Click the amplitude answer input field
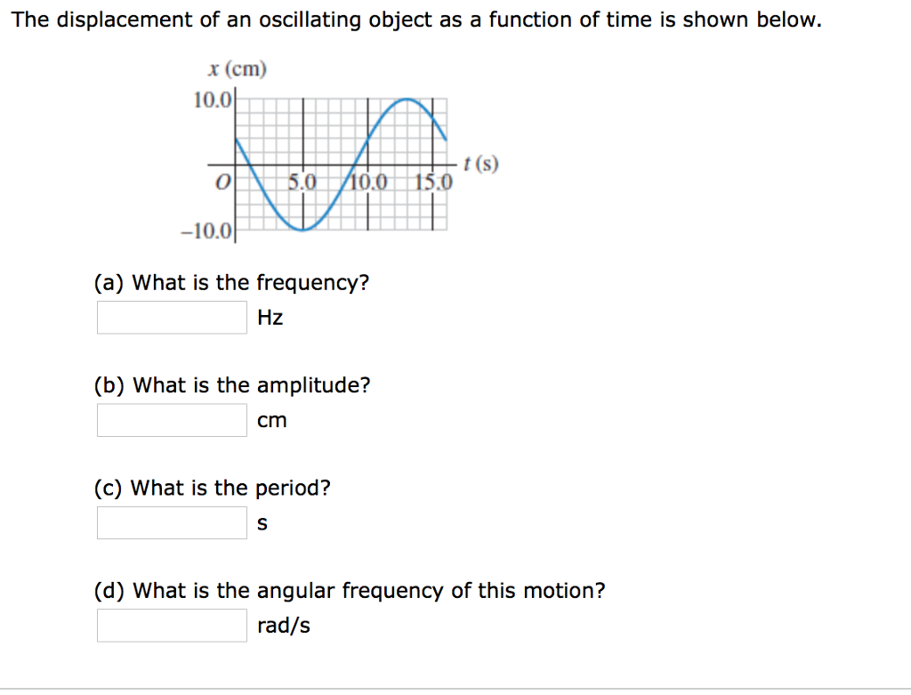911x695 pixels. (x=171, y=419)
